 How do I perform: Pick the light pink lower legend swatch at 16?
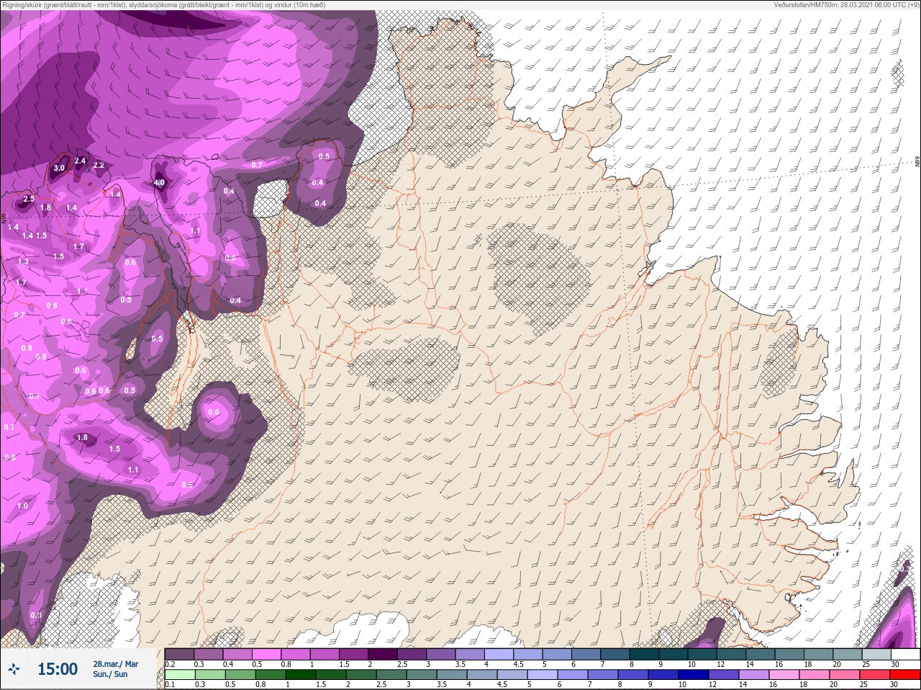click(784, 675)
